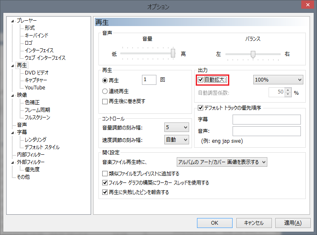This screenshot has height=235, width=317.
Task: Open the YouTube settings page
Action: pos(35,87)
